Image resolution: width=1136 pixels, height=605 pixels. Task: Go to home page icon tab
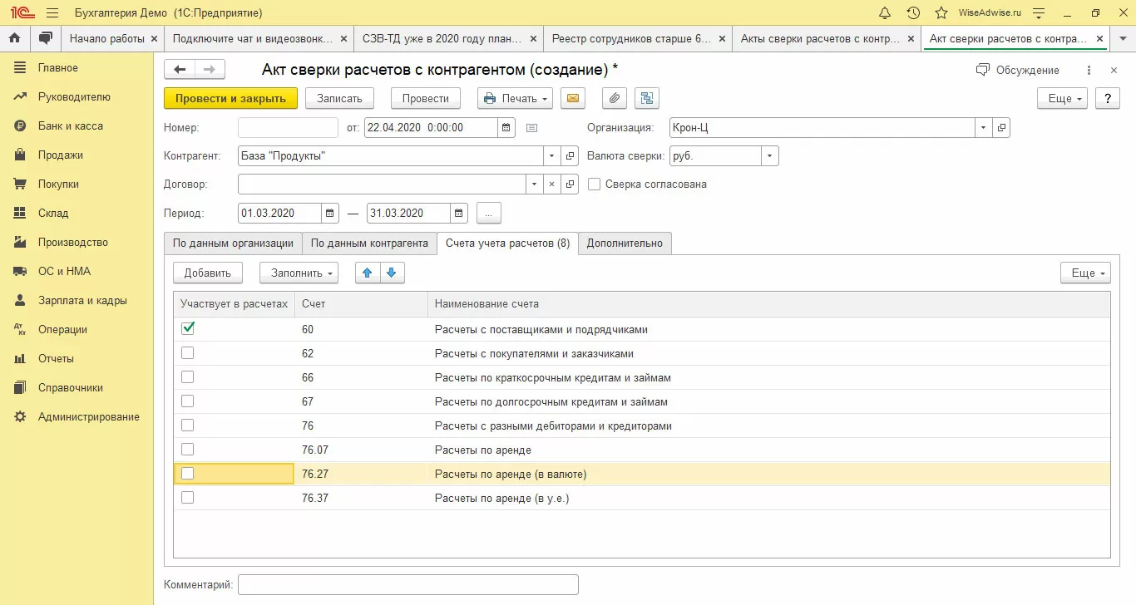pos(14,38)
